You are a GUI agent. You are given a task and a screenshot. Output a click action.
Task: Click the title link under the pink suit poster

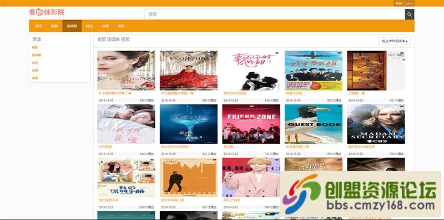coord(231,200)
